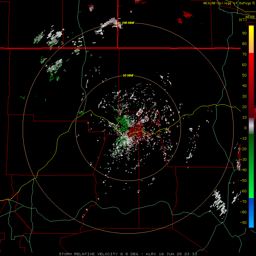Click the -20 value on the velocity scale

pyautogui.click(x=243, y=149)
